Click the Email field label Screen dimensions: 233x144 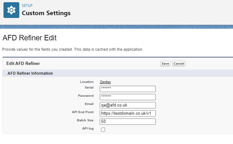(89, 104)
